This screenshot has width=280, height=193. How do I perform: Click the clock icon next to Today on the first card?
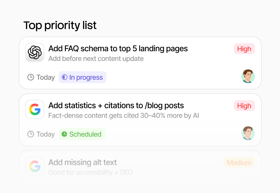[30, 77]
